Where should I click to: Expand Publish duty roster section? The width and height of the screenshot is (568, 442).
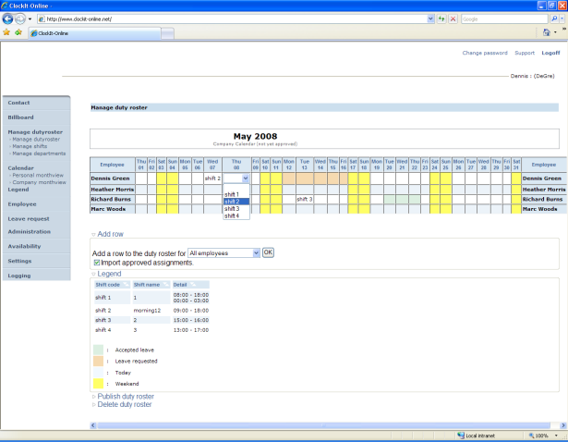[x=124, y=396]
